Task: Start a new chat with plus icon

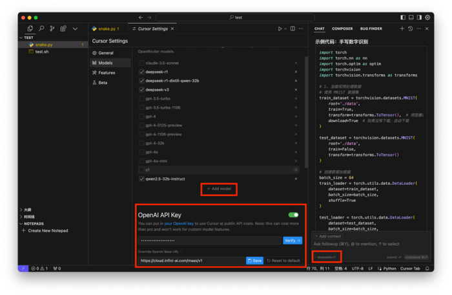Action: pos(402,28)
